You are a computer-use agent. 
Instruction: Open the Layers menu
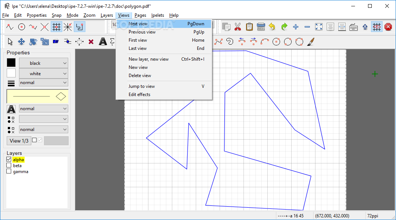point(107,15)
